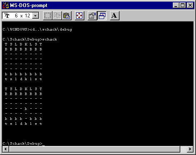Click the horizontal scrollbar right arrow
196x155 pixels.
click(190, 149)
